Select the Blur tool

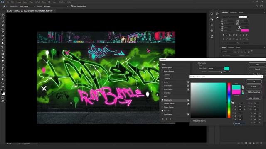tap(3, 58)
